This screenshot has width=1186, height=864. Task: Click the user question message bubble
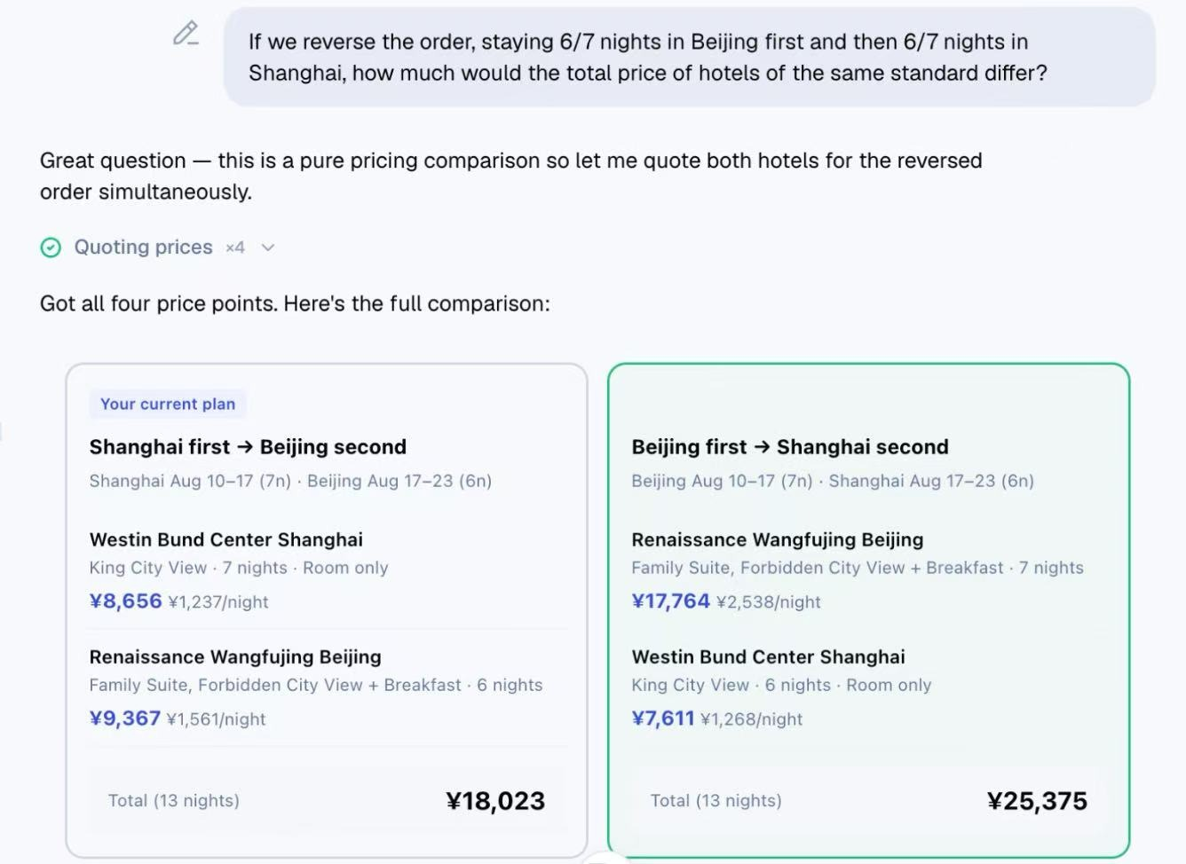689,57
